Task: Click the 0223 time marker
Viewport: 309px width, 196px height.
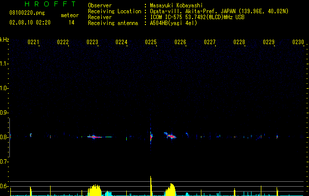Action: (x=92, y=42)
